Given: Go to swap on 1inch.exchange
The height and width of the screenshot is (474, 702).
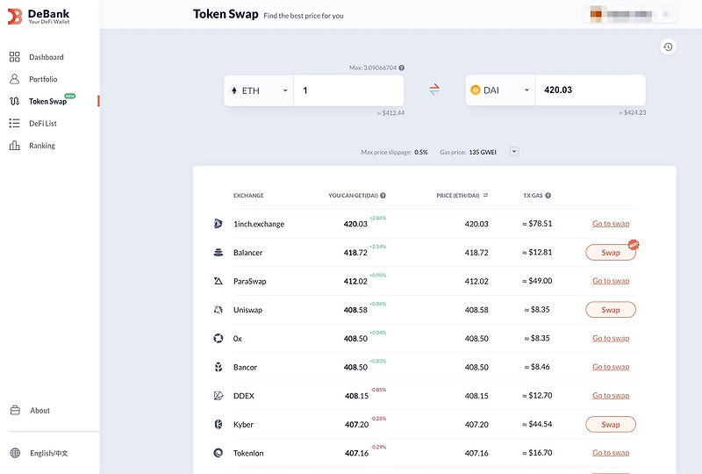Looking at the screenshot, I should [611, 224].
